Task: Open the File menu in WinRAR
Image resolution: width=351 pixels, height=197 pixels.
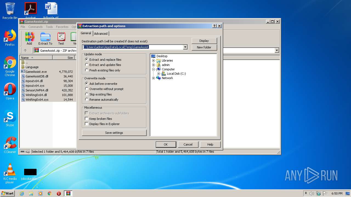Action: point(23,27)
